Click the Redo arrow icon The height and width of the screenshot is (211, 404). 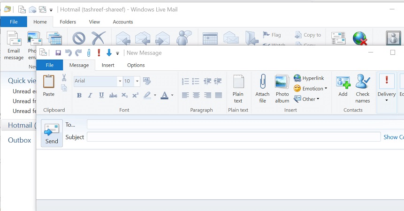[78, 53]
